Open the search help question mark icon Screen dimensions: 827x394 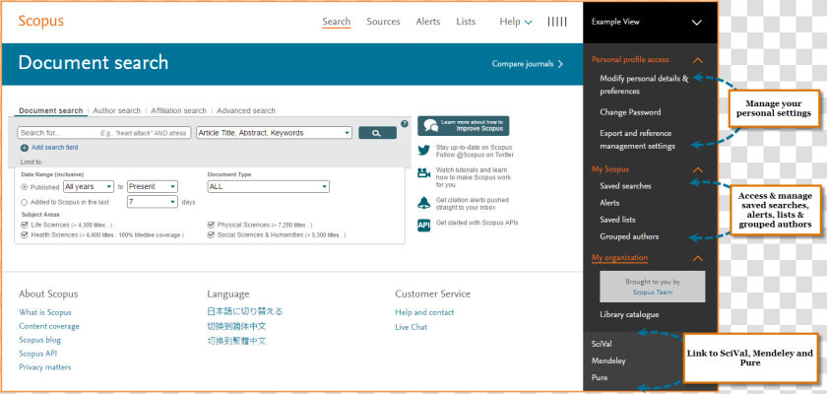click(x=405, y=124)
